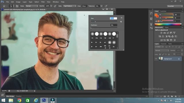The height and width of the screenshot is (103, 184).
Task: Click Add layer mask icon in Layers footer
Action: pos(165,96)
